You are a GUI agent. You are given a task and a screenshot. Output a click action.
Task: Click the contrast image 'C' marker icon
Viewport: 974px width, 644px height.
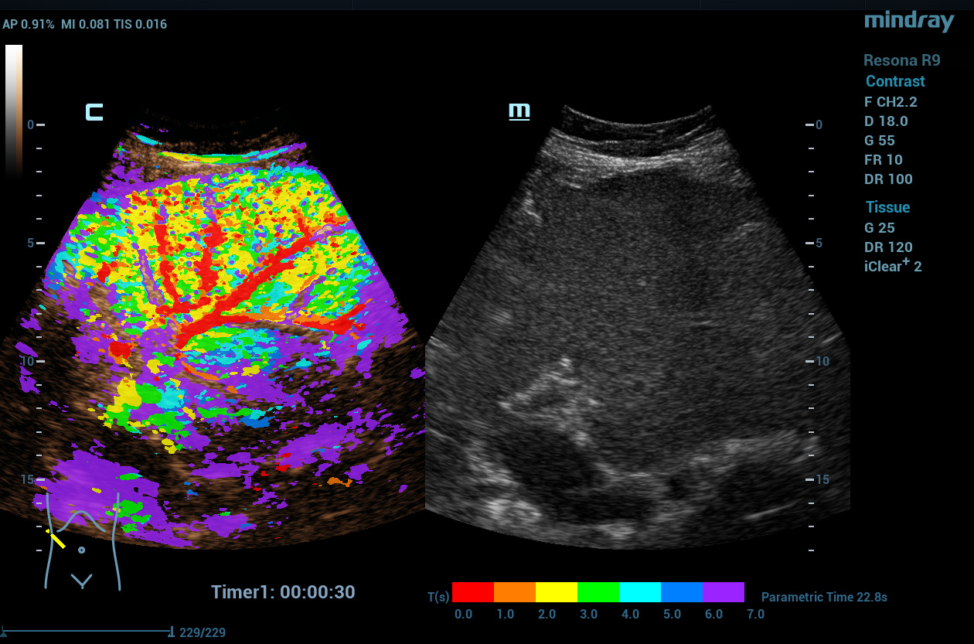(94, 113)
